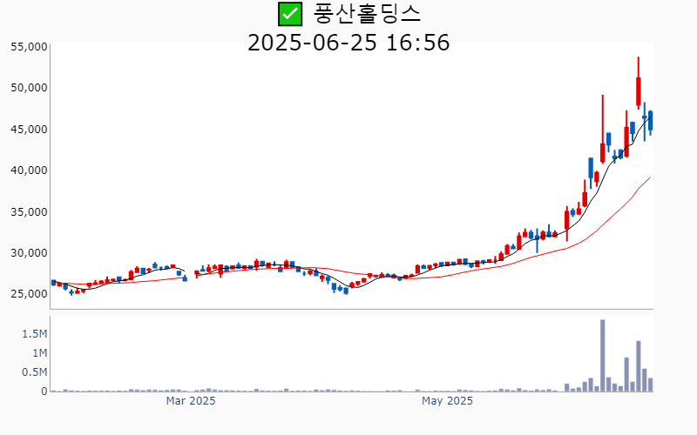Click the May 2025 date axis label
The height and width of the screenshot is (435, 697).
click(x=447, y=401)
